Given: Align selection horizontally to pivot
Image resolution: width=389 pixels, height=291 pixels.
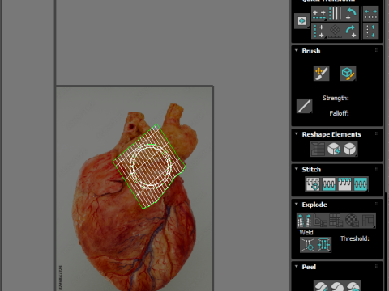Looking at the screenshot, I should (319, 15).
